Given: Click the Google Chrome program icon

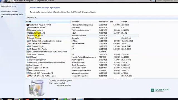Looking at the screenshot, I should pos(28,38).
